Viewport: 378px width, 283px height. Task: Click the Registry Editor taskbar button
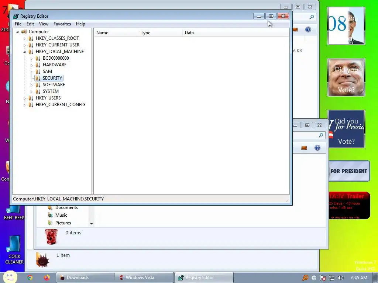[x=204, y=277]
